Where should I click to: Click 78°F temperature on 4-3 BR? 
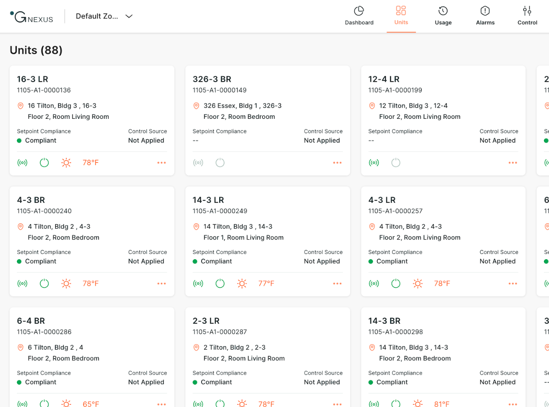click(x=91, y=283)
